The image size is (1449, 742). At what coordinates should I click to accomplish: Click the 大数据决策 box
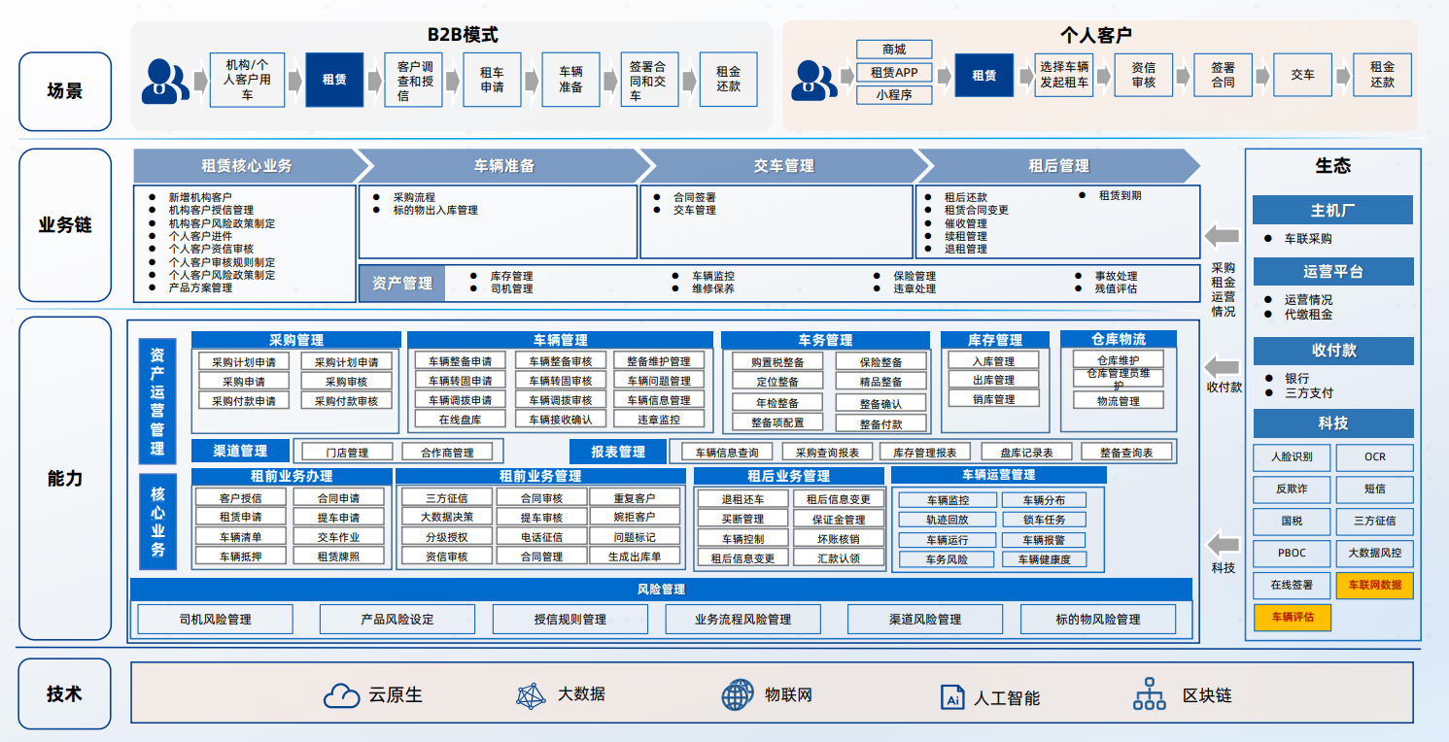click(447, 517)
